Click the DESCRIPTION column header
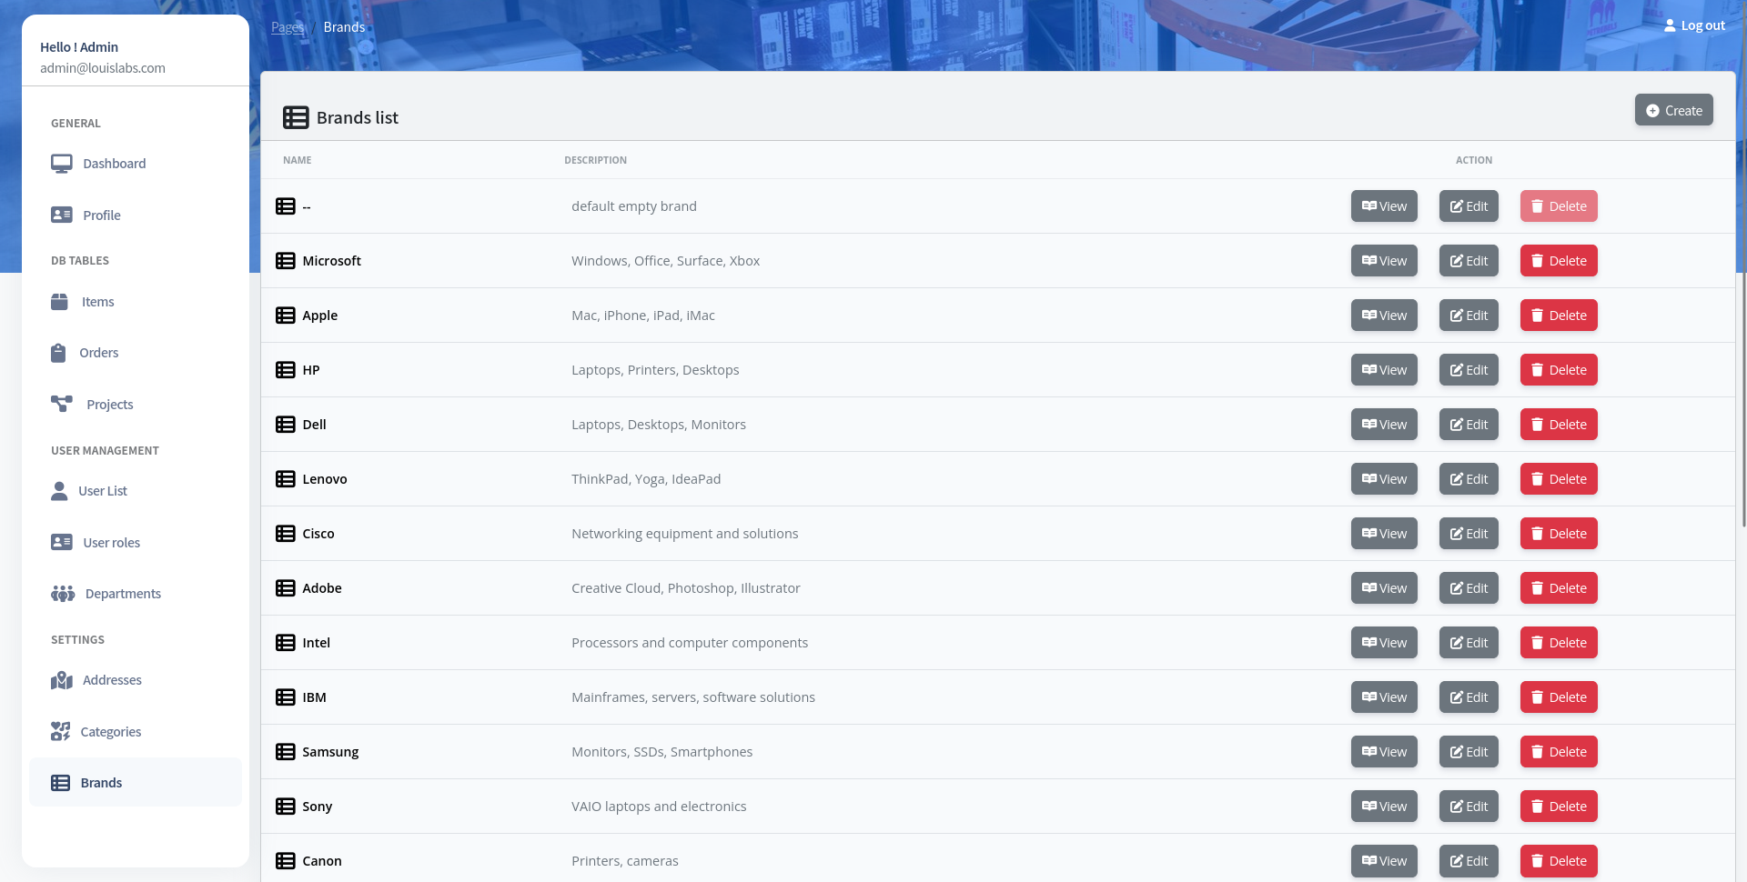This screenshot has height=882, width=1747. [595, 160]
